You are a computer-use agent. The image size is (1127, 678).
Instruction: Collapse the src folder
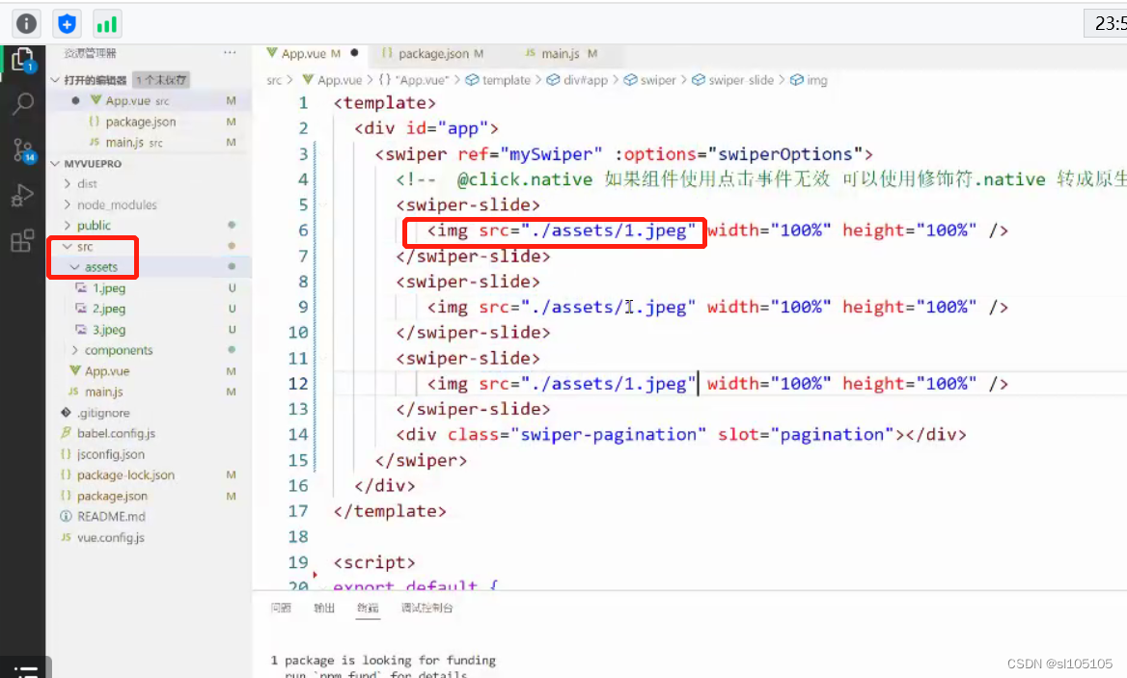pos(85,247)
